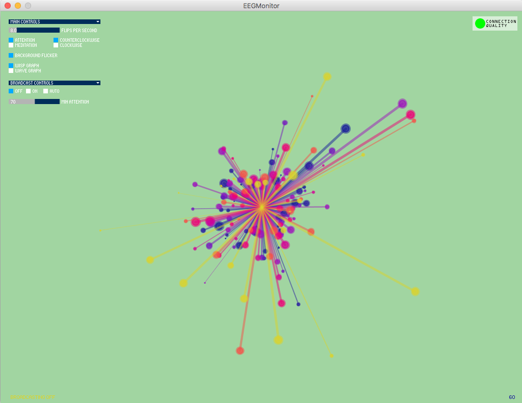Select the broadcast Off option

click(11, 91)
